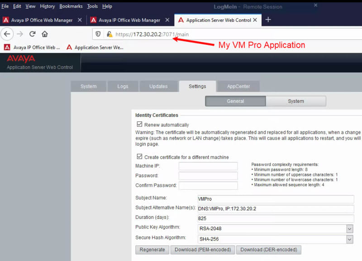Click the Confirm Password input field
This screenshot has width=362, height=261.
click(208, 185)
